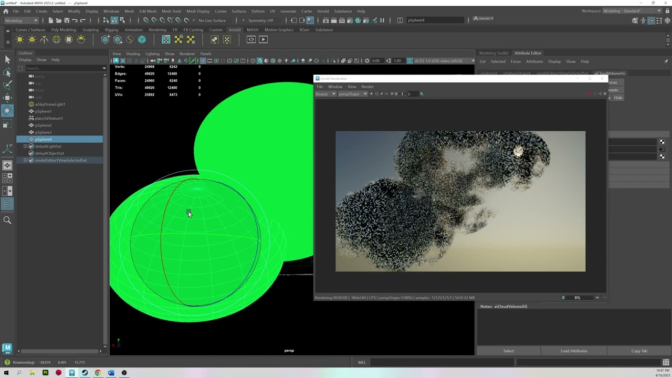Image resolution: width=672 pixels, height=378 pixels.
Task: Open Render menu in Arnold RenderView
Action: [x=367, y=87]
